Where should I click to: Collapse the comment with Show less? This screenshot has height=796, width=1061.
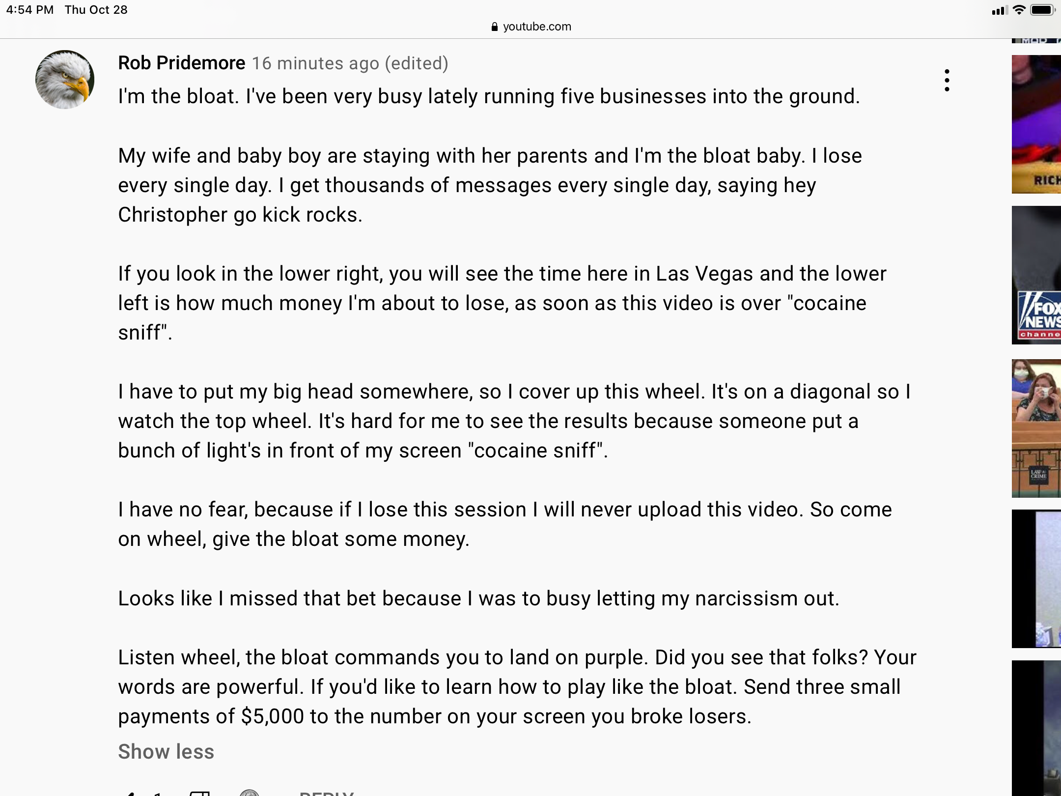coord(166,751)
